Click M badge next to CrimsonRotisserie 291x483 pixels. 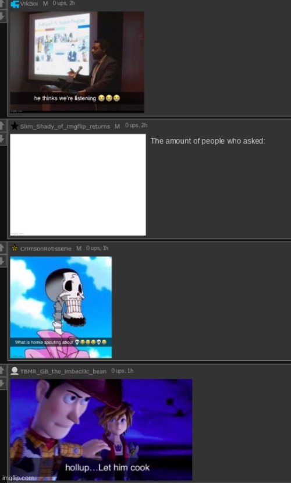(x=79, y=248)
